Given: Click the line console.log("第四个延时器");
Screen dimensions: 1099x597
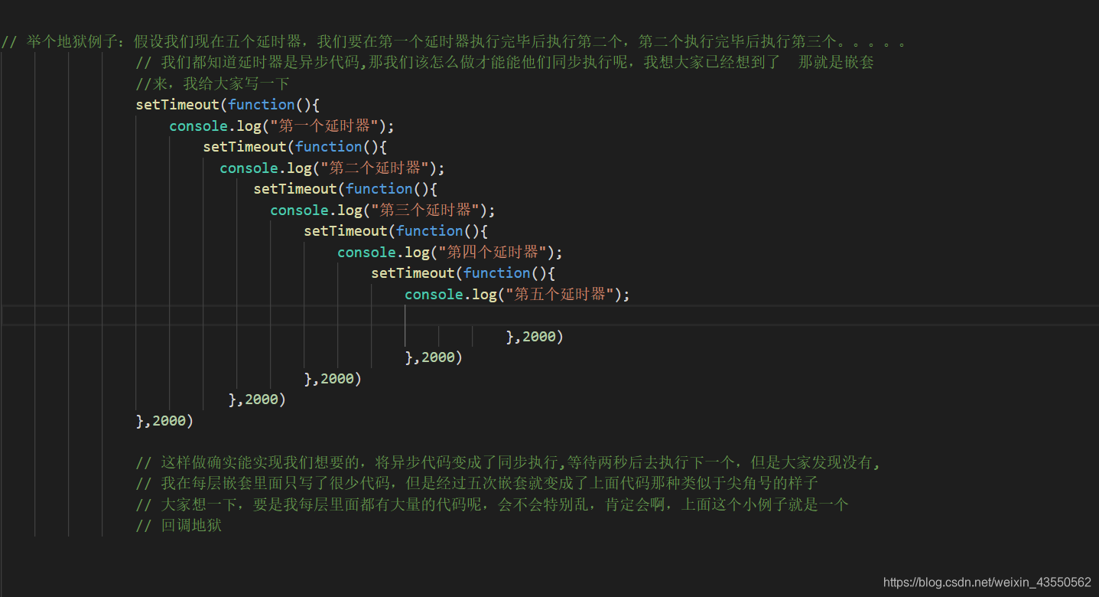Looking at the screenshot, I should coord(450,252).
